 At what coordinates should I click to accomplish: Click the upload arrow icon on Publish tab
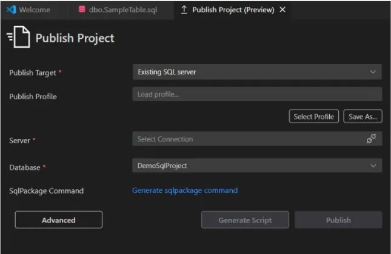click(184, 10)
